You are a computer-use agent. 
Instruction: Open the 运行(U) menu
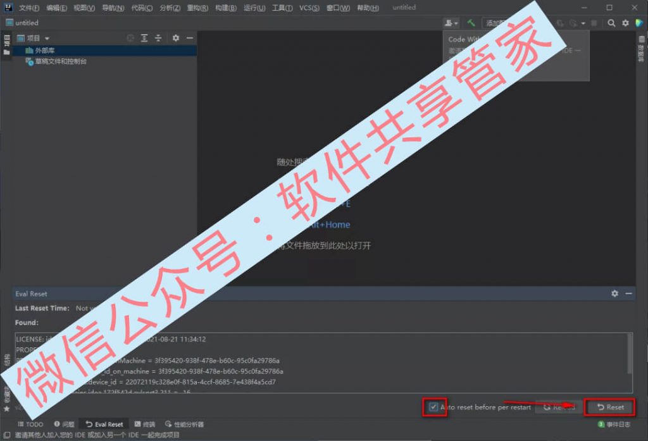(x=254, y=8)
